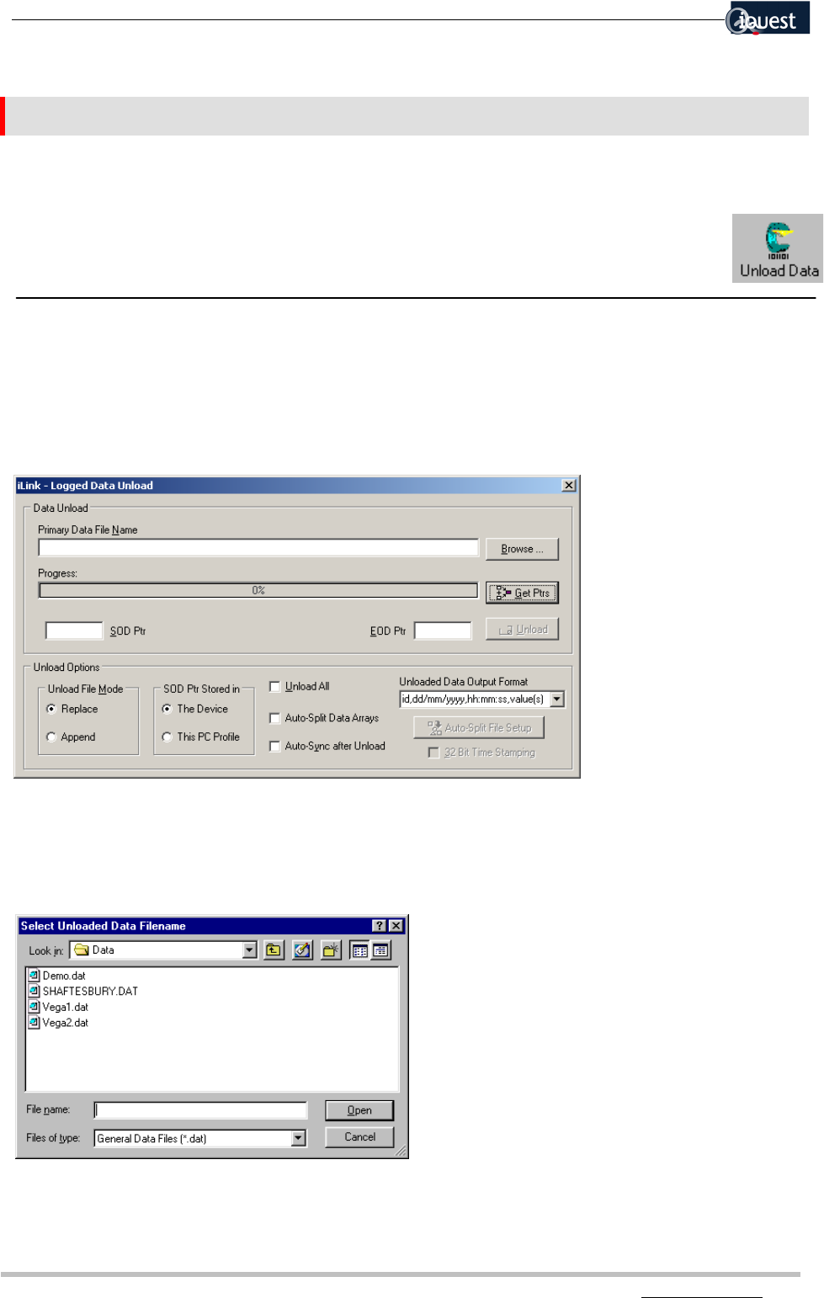Click the iQuest logo

click(x=768, y=19)
